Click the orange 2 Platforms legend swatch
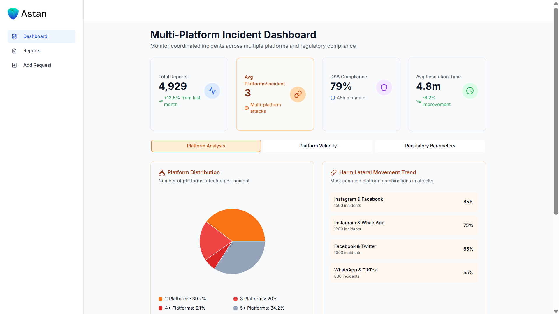Screen dimensions: 559x314 160,299
